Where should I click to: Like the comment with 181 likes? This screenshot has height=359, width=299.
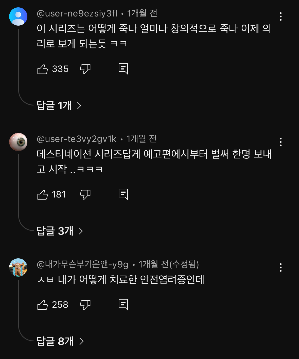point(43,194)
